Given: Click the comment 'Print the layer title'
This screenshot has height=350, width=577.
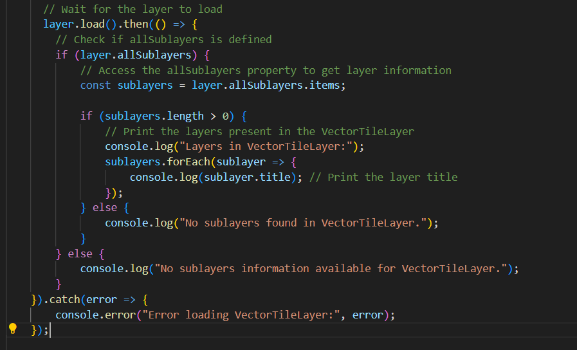Looking at the screenshot, I should click(x=383, y=178).
